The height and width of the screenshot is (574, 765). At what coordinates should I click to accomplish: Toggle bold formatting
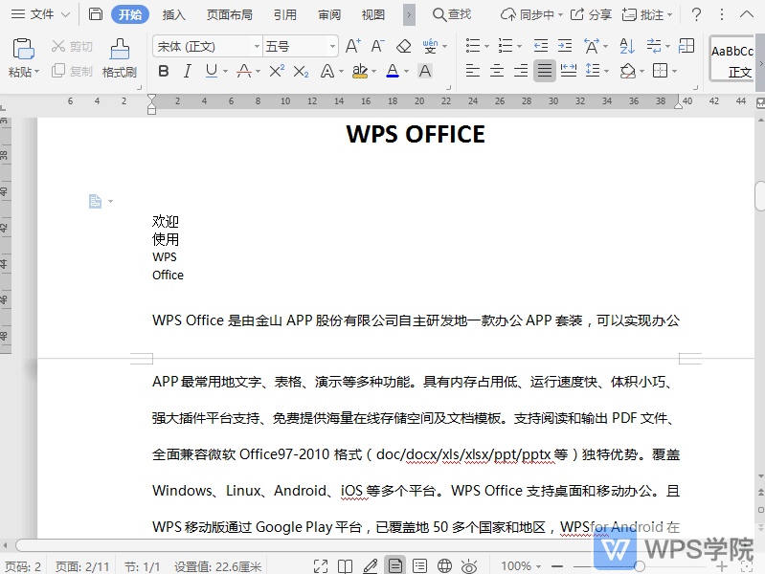tap(163, 71)
